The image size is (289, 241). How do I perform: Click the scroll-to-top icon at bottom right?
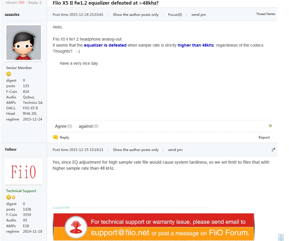tap(281, 238)
